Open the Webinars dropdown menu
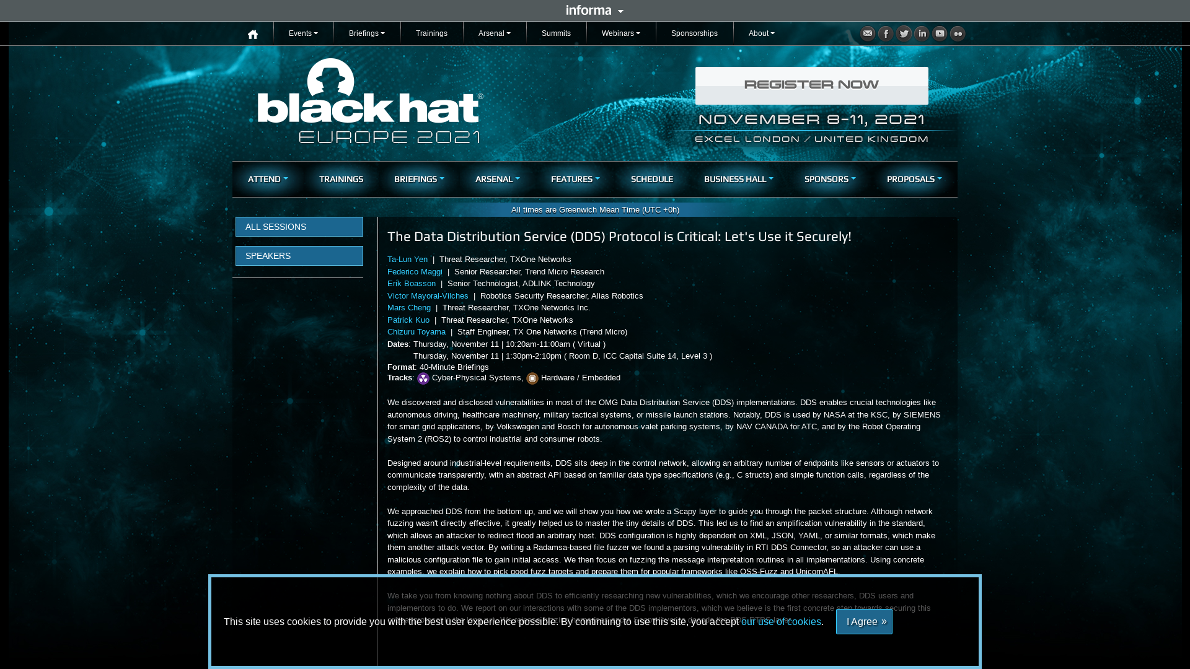This screenshot has width=1190, height=669. [621, 33]
